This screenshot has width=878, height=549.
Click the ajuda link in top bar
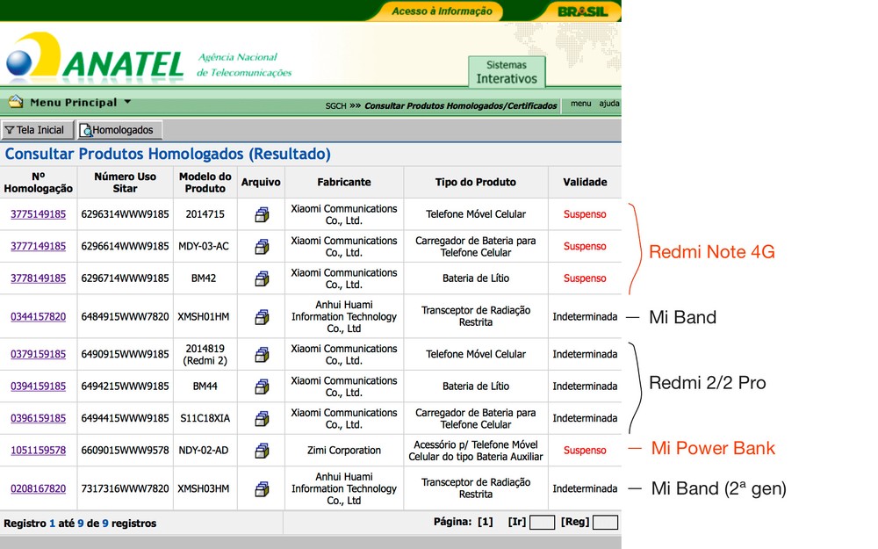click(609, 104)
